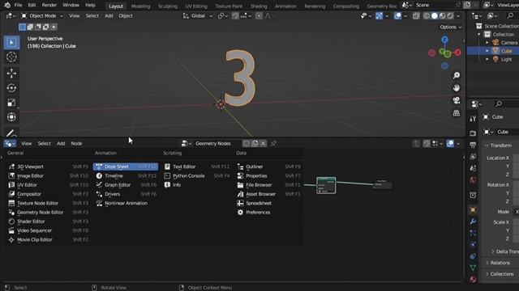Open the node editor Add menu

61,144
